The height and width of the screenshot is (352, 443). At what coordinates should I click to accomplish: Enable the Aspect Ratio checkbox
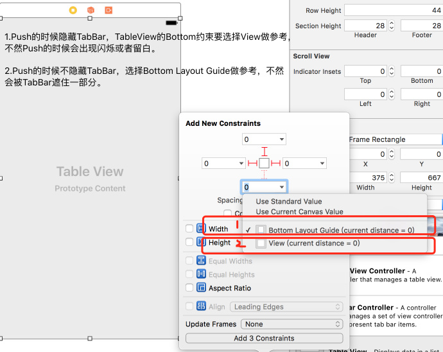[x=189, y=288]
